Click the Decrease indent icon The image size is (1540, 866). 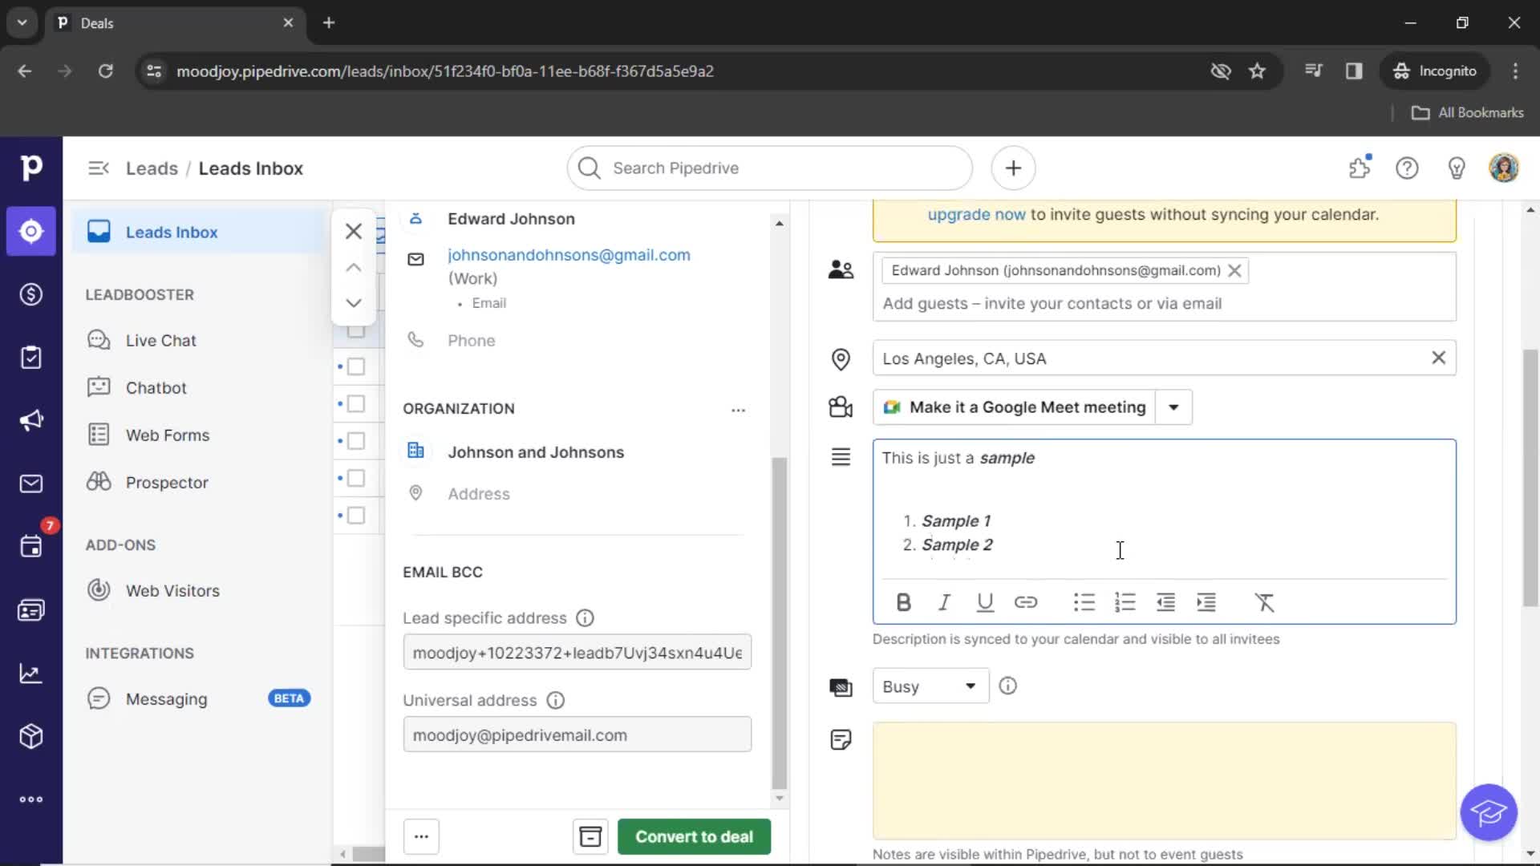pos(1165,601)
